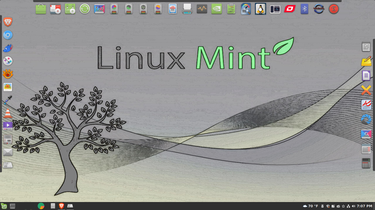Open the blue document viewer dock icon

173,9
